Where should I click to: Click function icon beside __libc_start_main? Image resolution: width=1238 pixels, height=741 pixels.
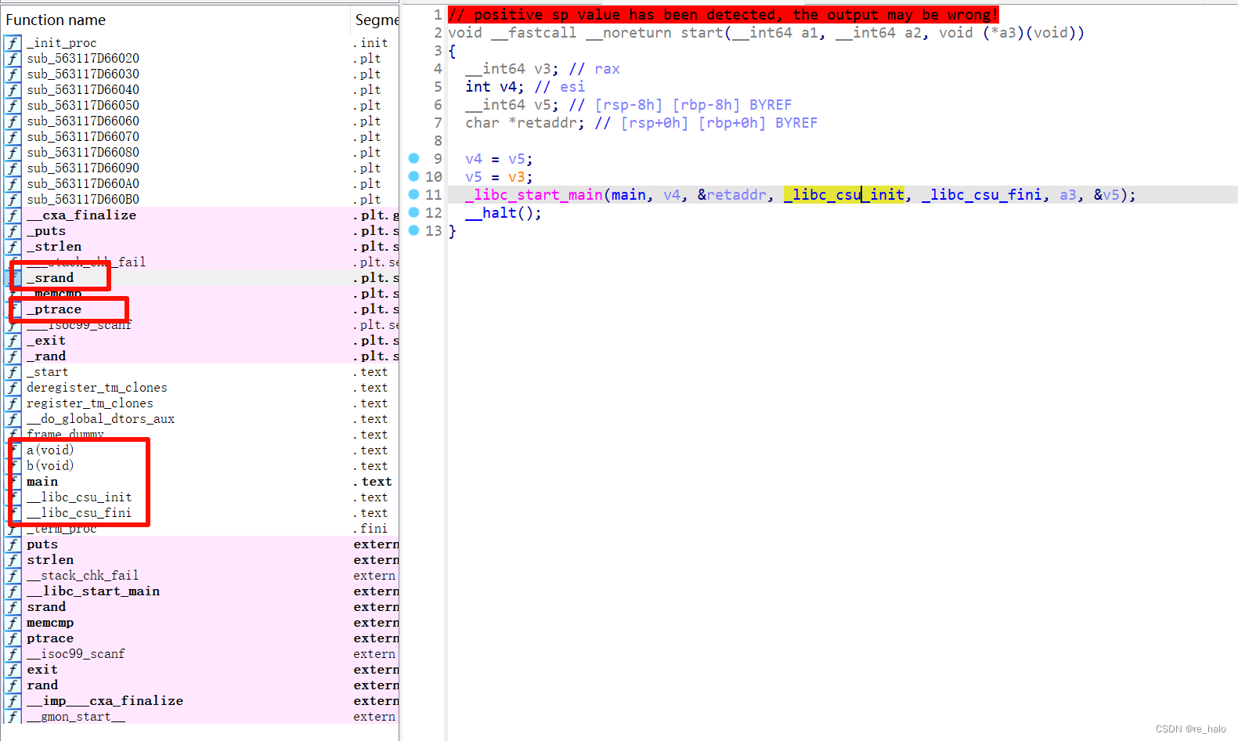(13, 591)
